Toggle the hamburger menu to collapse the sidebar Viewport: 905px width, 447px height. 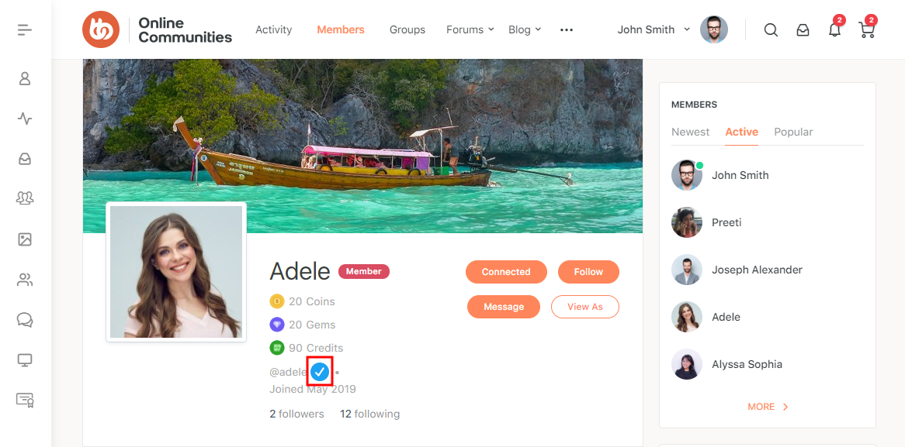point(24,29)
